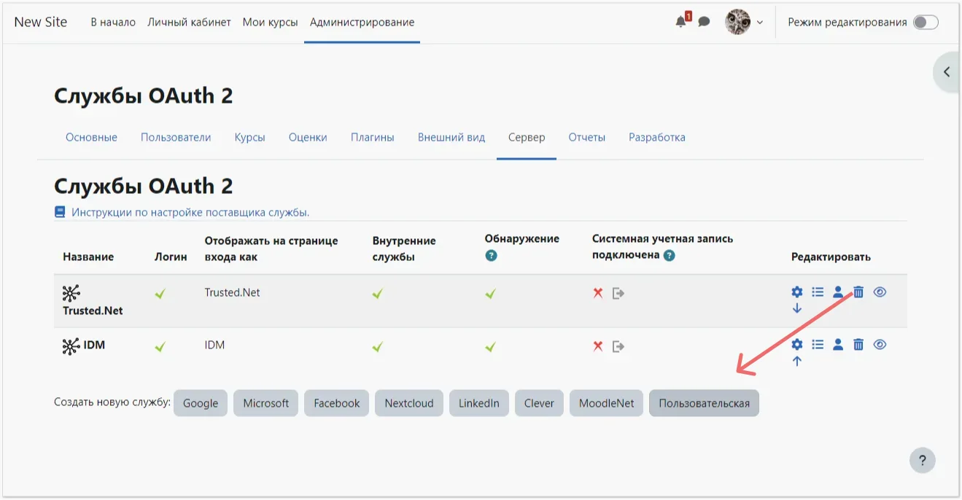The width and height of the screenshot is (962, 500).
Task: Open the user account menu chevron
Action: [x=760, y=22]
